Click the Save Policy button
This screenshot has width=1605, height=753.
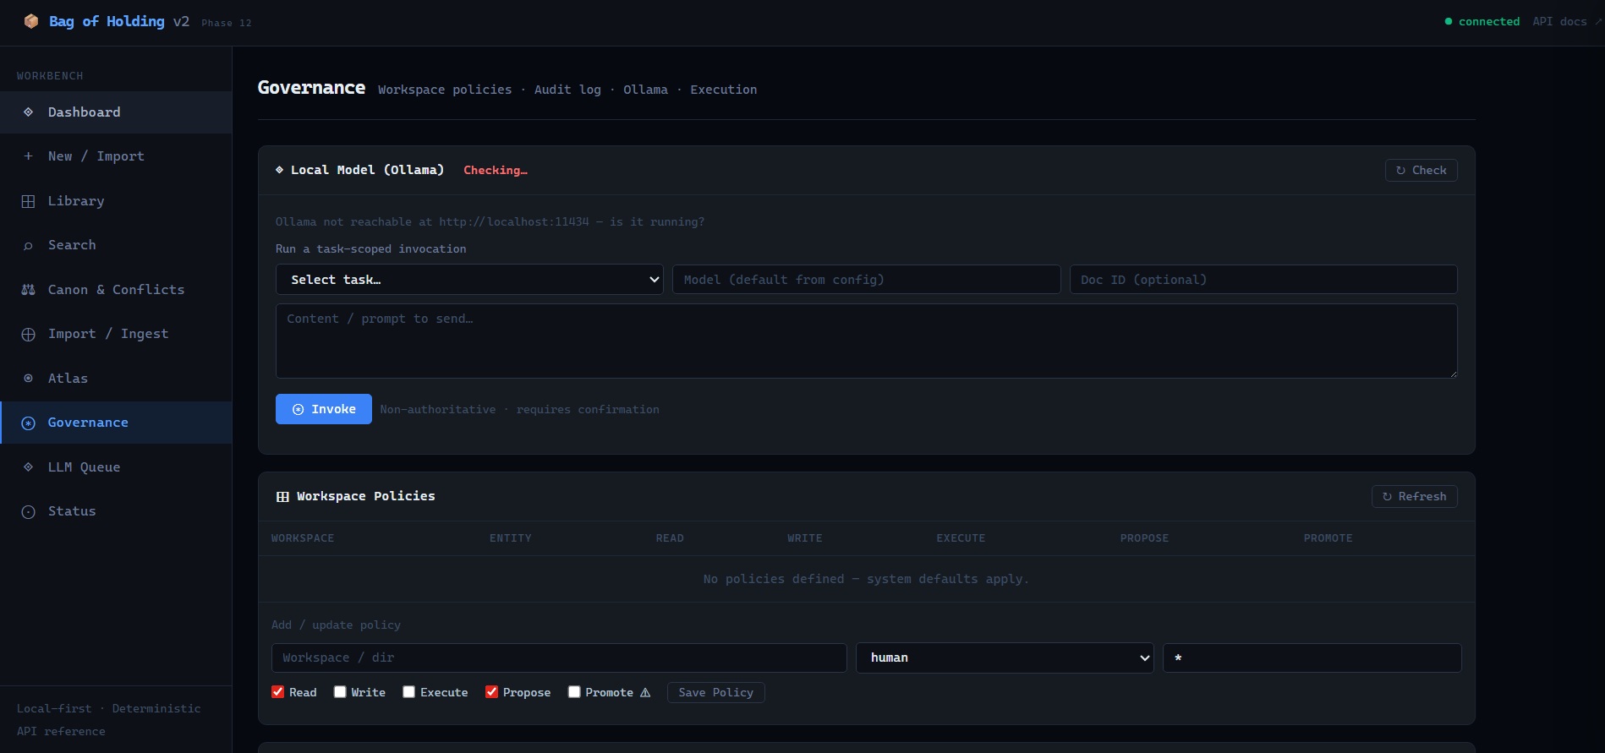(715, 692)
